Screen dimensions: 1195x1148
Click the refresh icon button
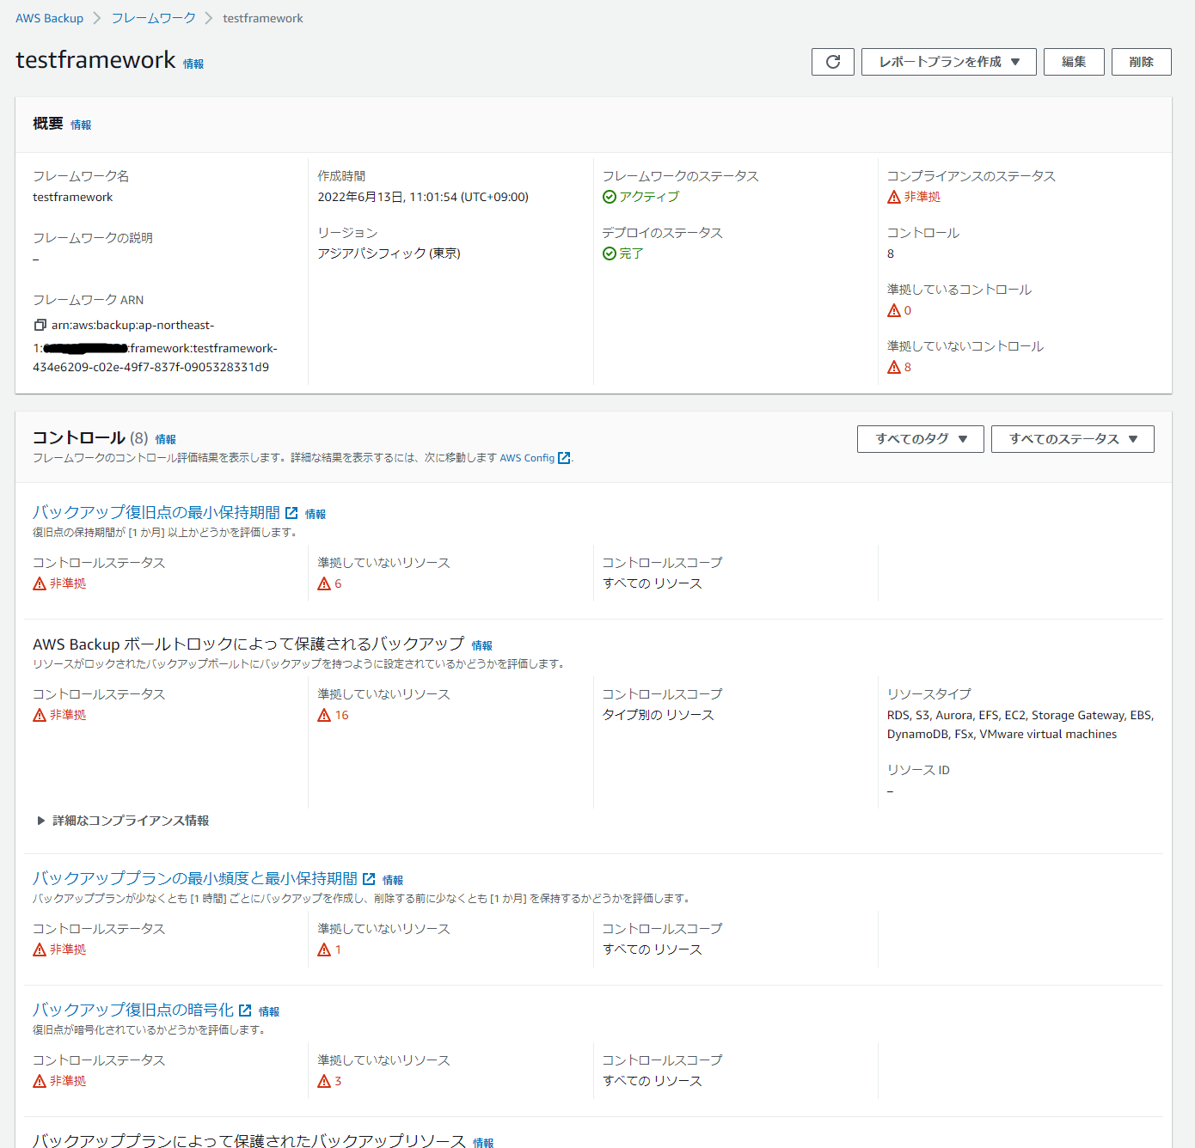click(x=832, y=62)
